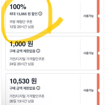105x105 pixels.
Task: Click the 10,530 원 heading
Action: [x=23, y=81]
